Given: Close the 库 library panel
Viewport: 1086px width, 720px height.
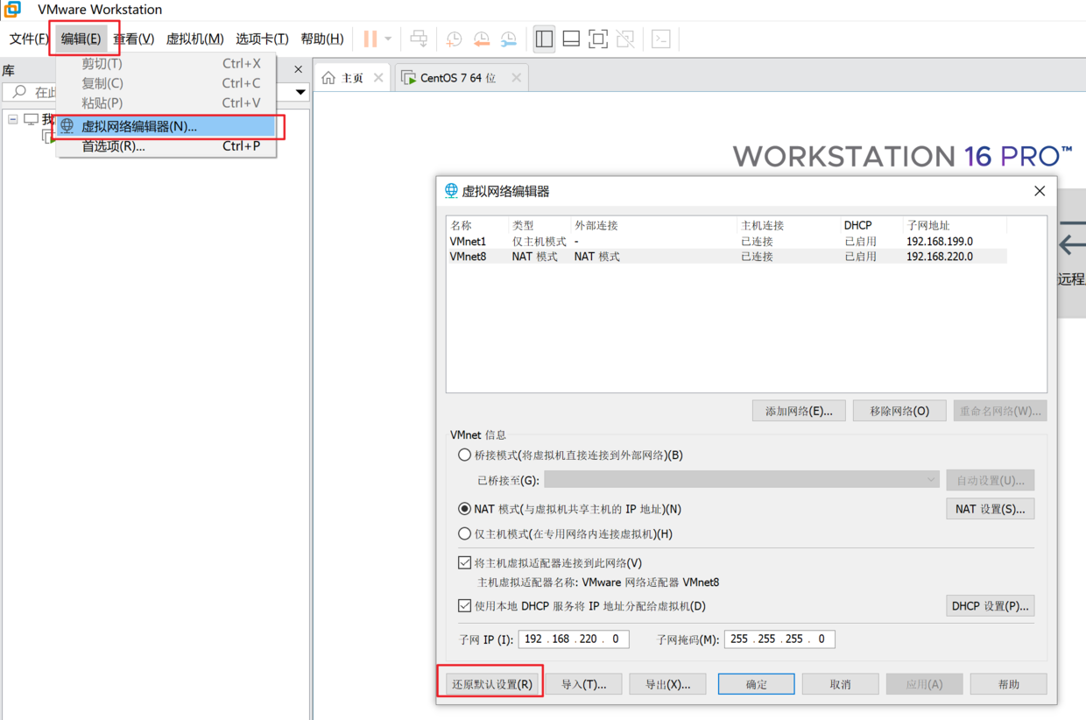Looking at the screenshot, I should pos(299,69).
